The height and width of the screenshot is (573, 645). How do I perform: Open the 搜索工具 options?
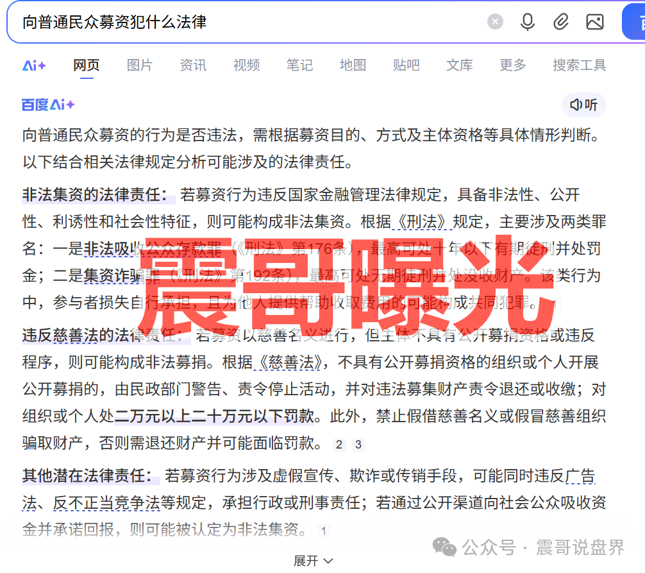578,65
